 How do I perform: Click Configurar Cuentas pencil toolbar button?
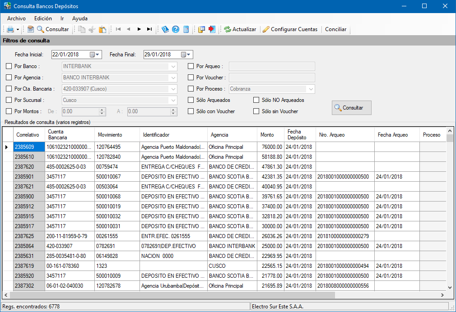coord(291,29)
